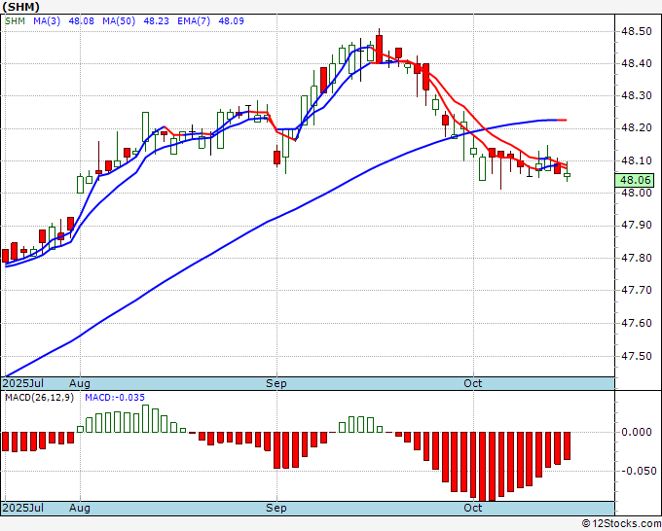This screenshot has width=662, height=531.
Task: Click the tallest red candle at the 48.50 peak
Action: (x=379, y=49)
